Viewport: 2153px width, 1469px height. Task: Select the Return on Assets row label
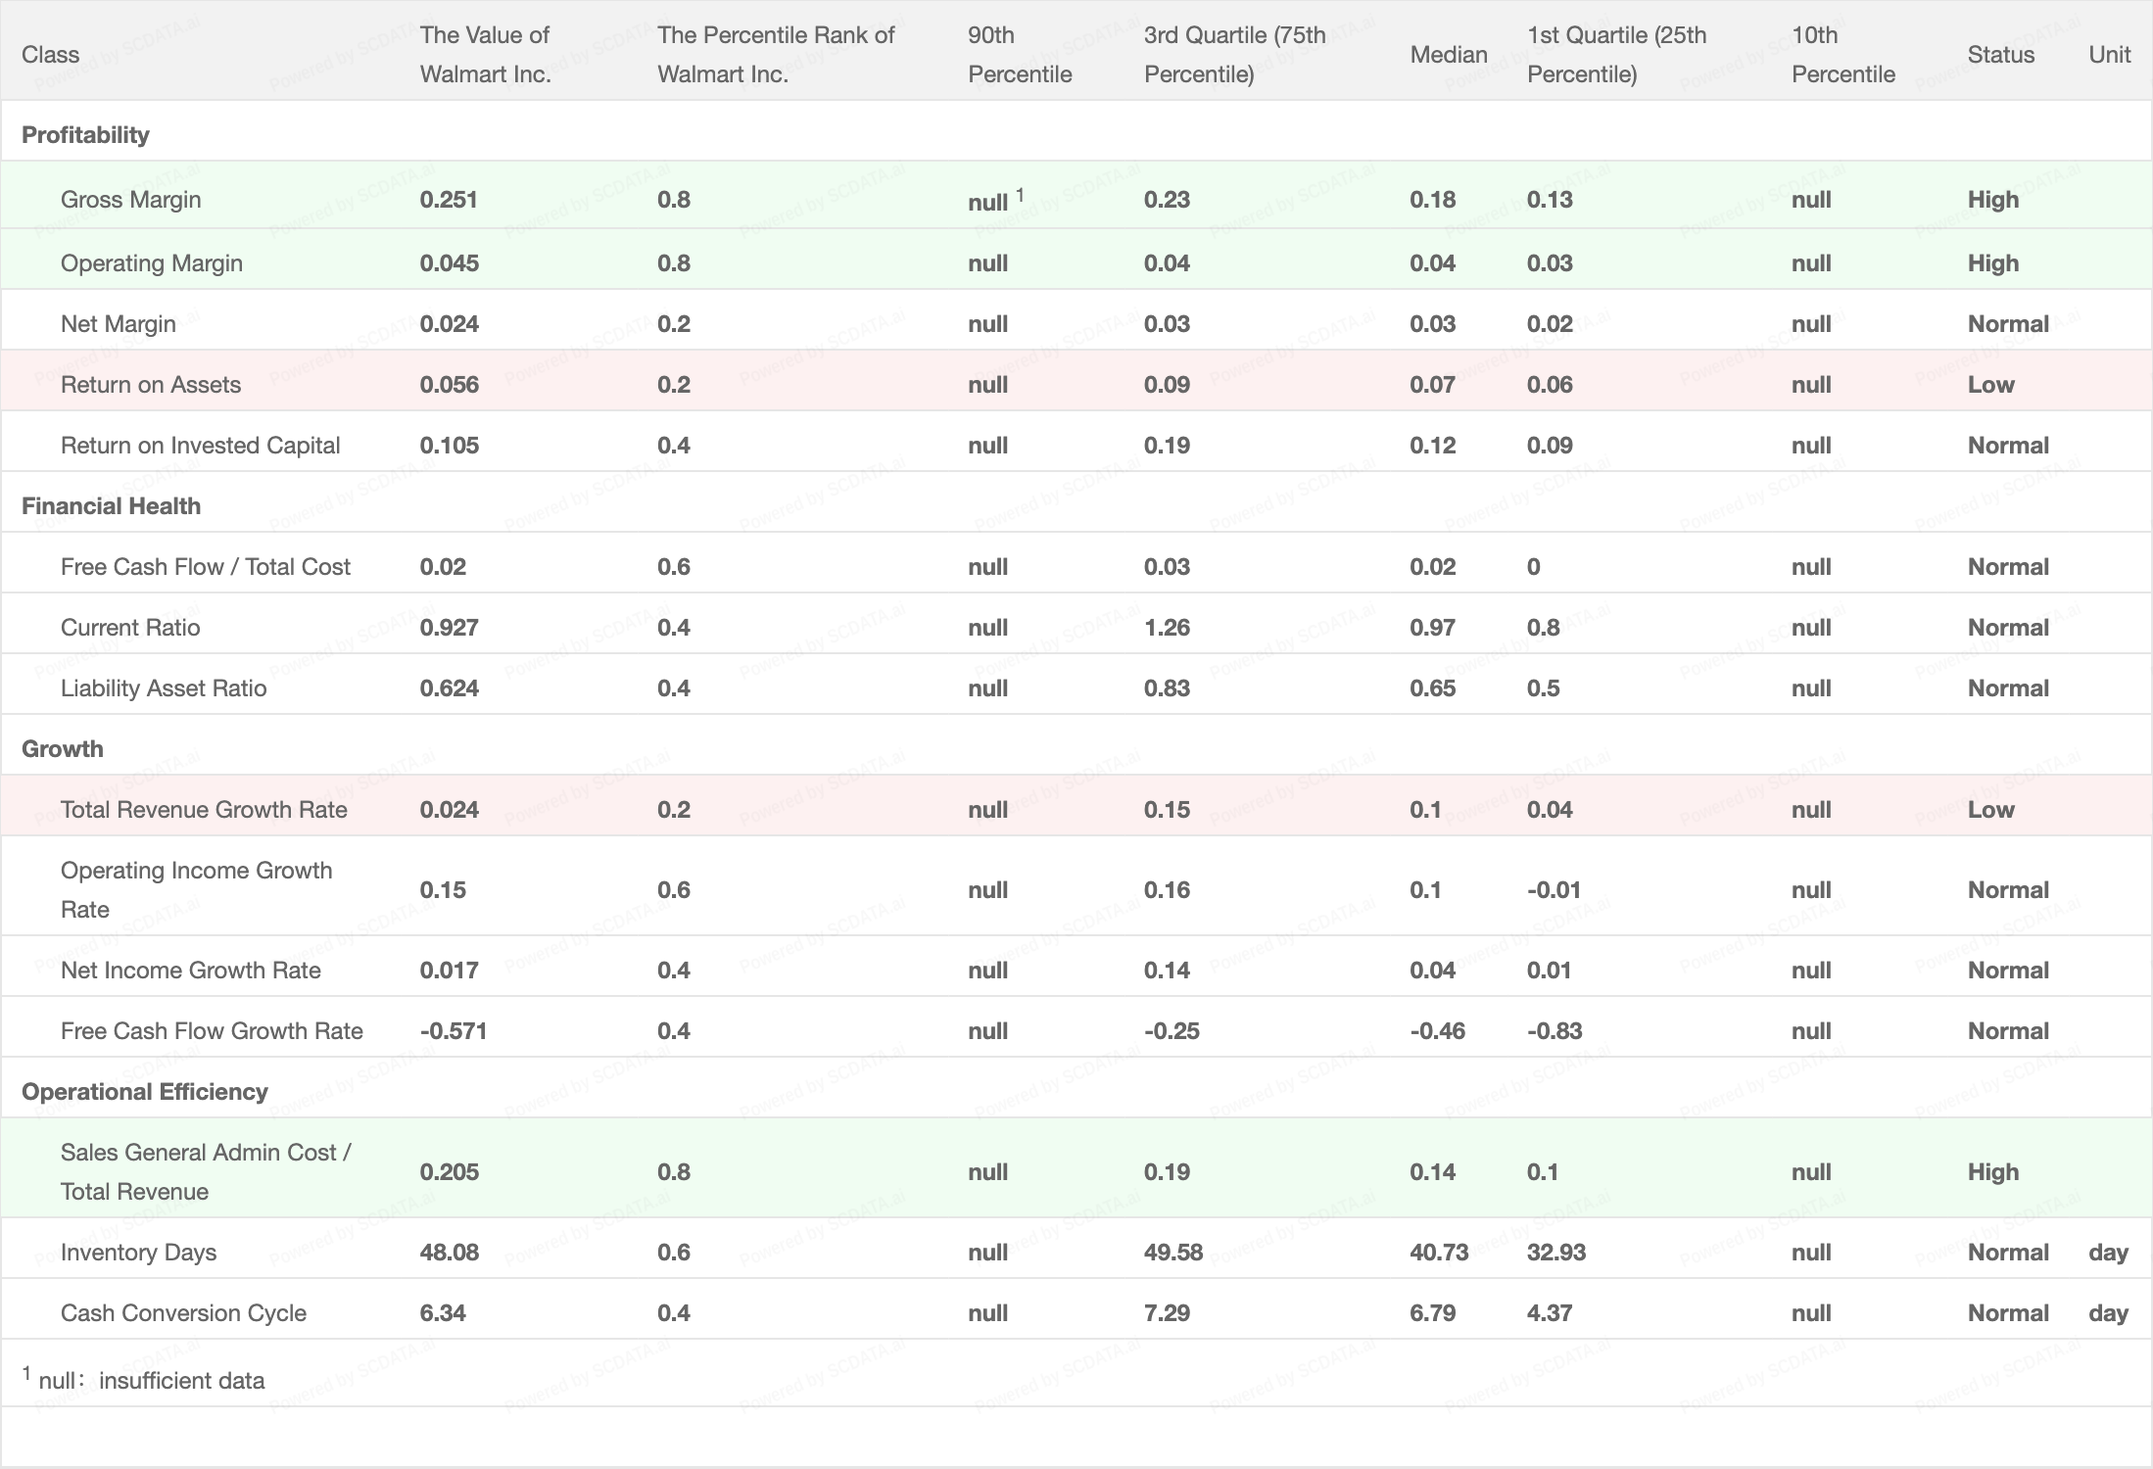(150, 385)
